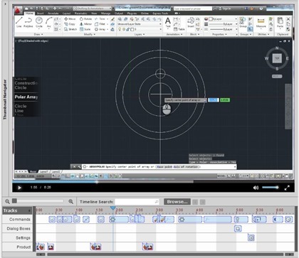Viewport: 299px width, 258px height.
Task: Adjust the timeline zoom slider
Action: (x=38, y=201)
